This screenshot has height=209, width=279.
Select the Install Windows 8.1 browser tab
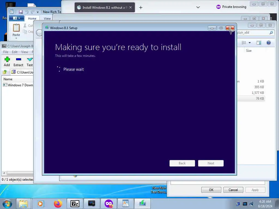105,7
